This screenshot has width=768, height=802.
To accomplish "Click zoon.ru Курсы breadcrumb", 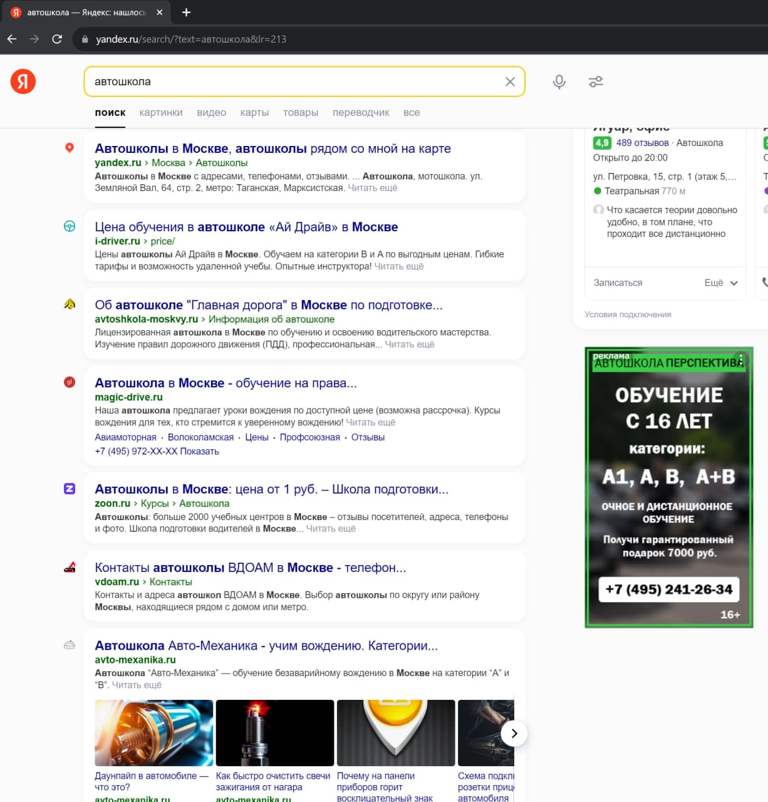I will [155, 504].
